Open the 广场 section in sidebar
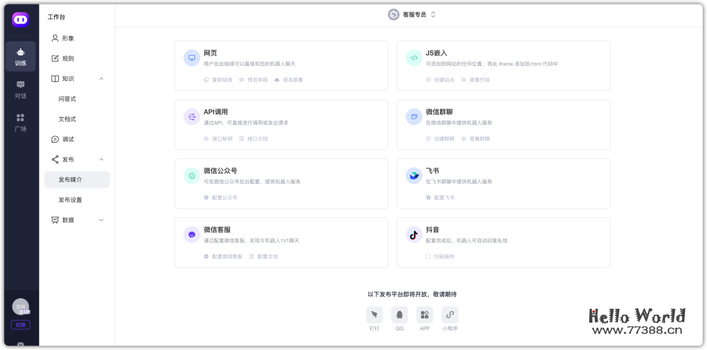Screen dimensions: 707x350 [21, 122]
